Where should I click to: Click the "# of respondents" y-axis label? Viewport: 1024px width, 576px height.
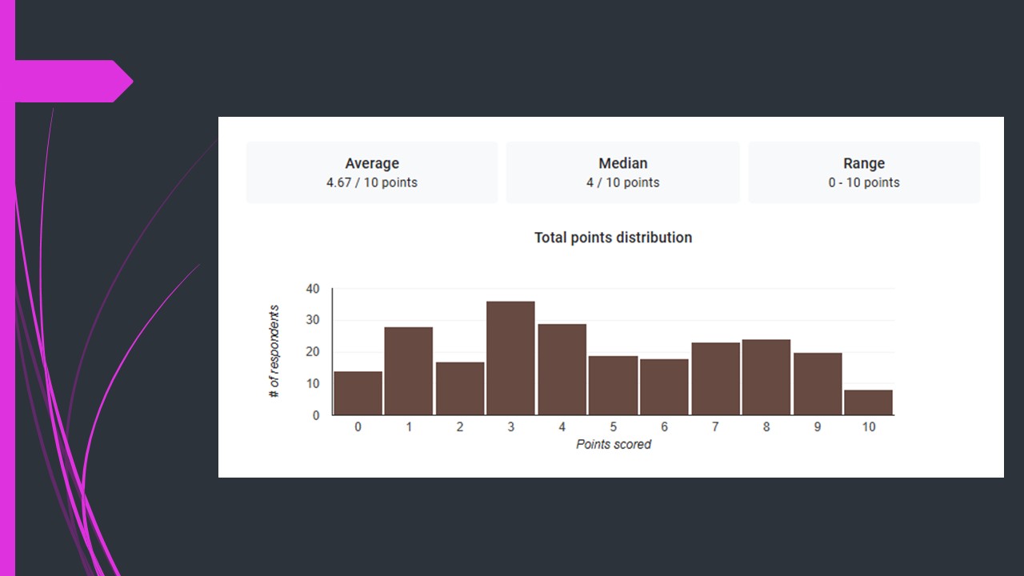274,351
